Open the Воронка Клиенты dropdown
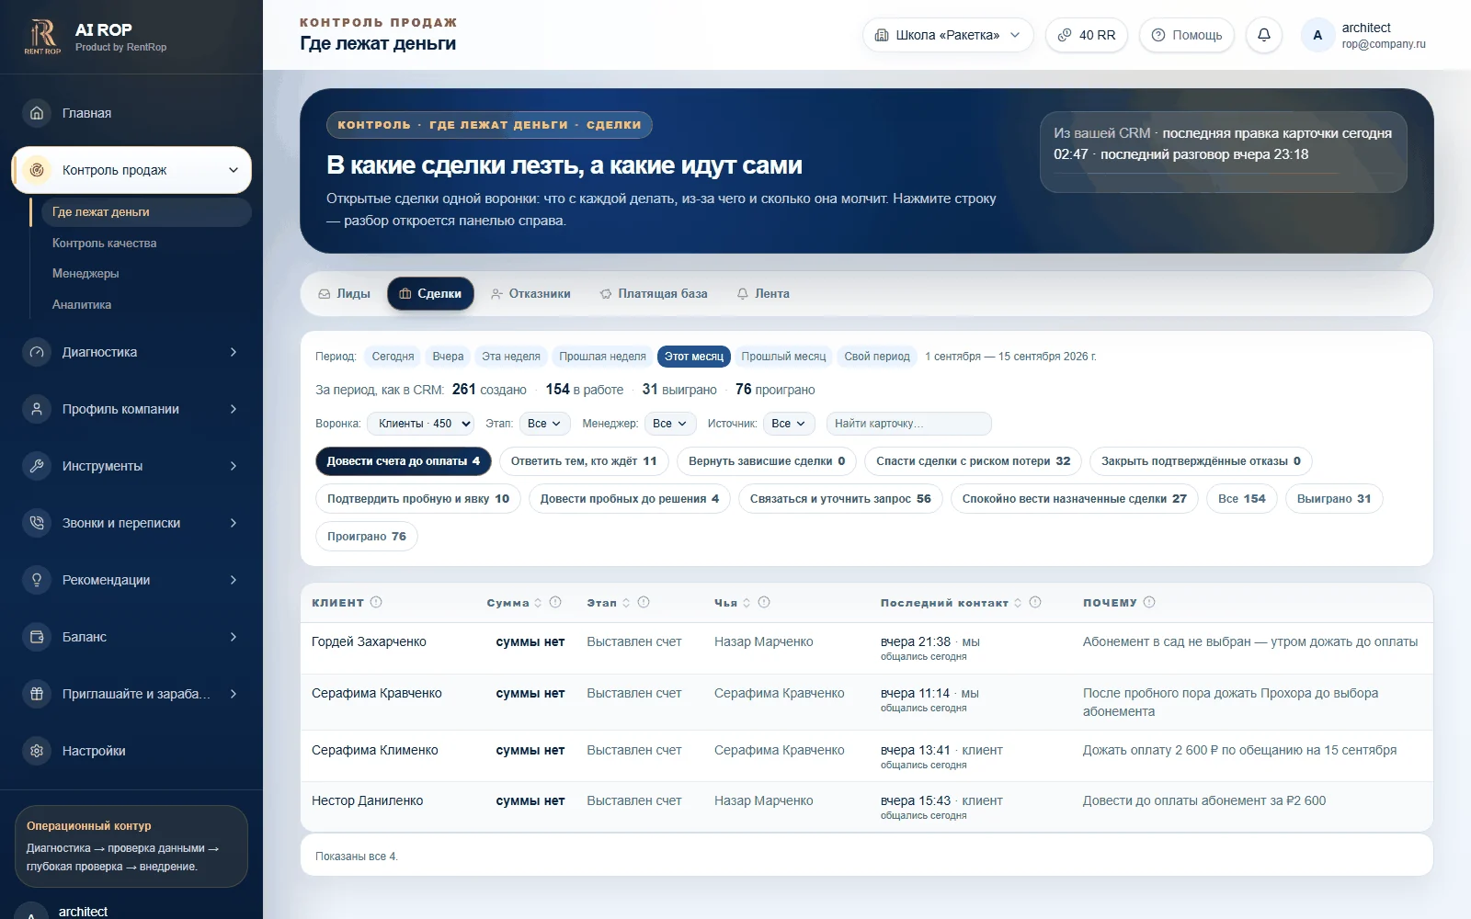Image resolution: width=1471 pixels, height=919 pixels. click(421, 424)
